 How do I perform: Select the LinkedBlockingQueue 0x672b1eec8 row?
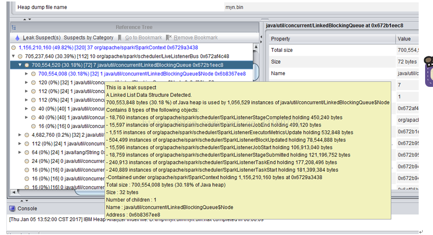click(127, 65)
